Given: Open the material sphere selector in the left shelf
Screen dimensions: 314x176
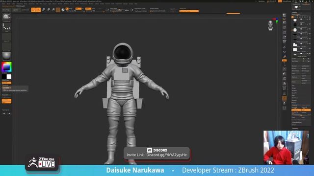Looking at the screenshot, I should [6, 56].
